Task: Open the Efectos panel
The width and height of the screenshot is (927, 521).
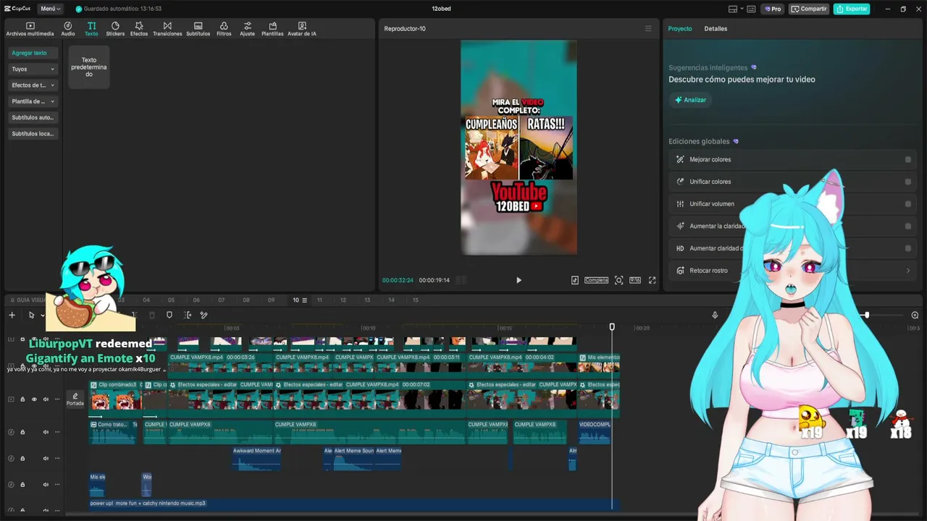Action: (139, 29)
